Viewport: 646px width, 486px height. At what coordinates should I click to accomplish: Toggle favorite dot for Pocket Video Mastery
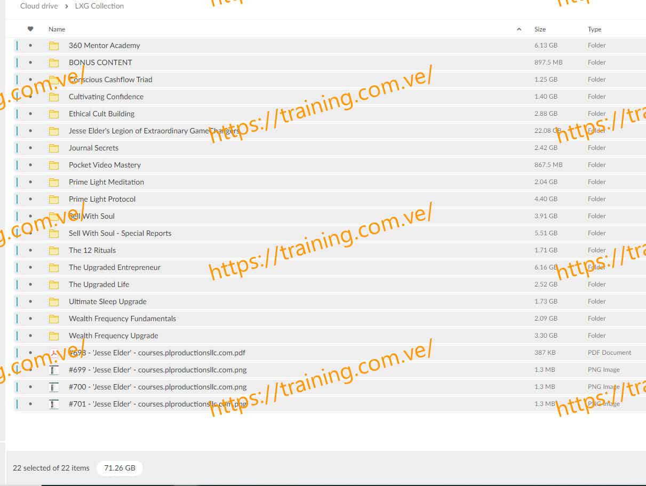(30, 165)
